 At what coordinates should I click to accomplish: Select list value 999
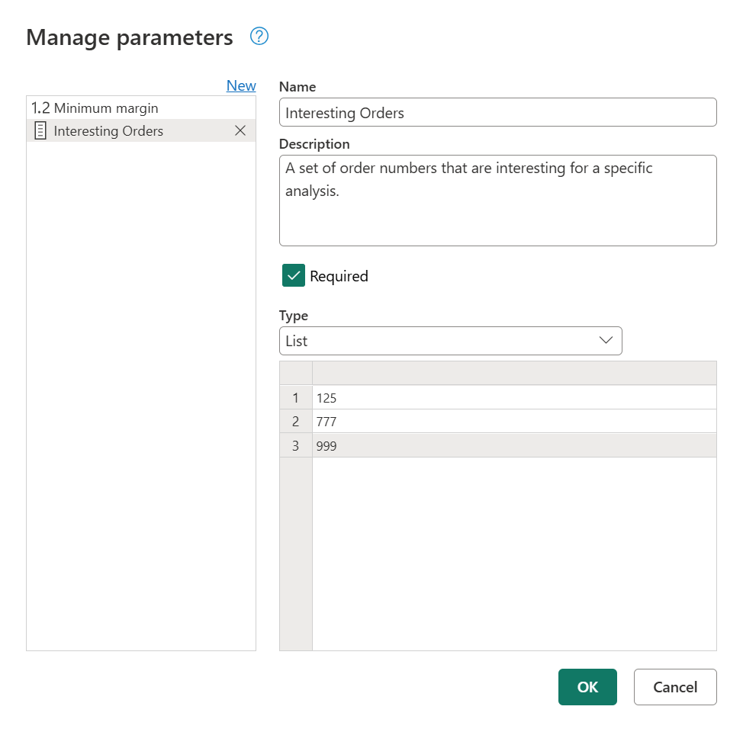click(x=381, y=445)
